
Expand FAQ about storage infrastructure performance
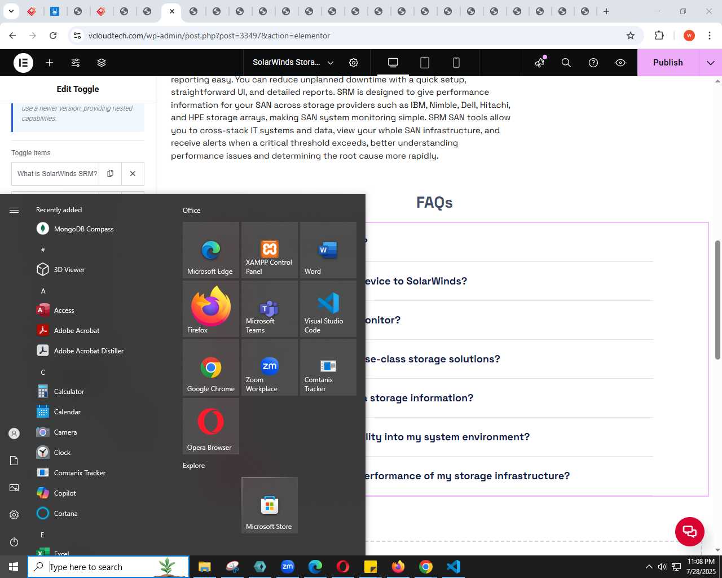point(466,476)
